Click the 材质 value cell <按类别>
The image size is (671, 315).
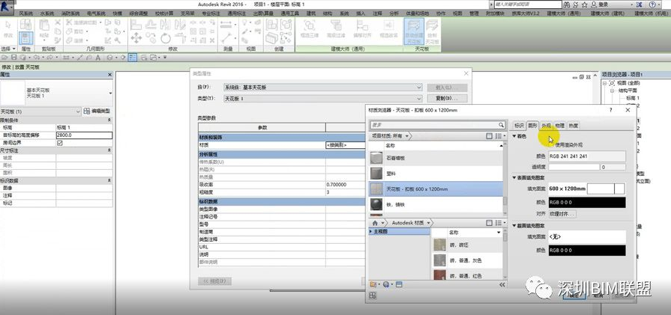[346, 145]
